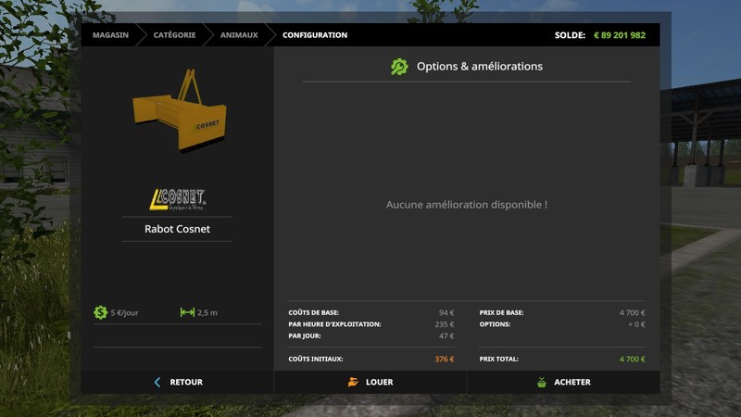741x417 pixels.
Task: Open the CATÉGORIE breadcrumb
Action: click(174, 35)
